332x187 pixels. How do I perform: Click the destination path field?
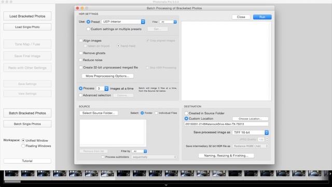point(226,124)
